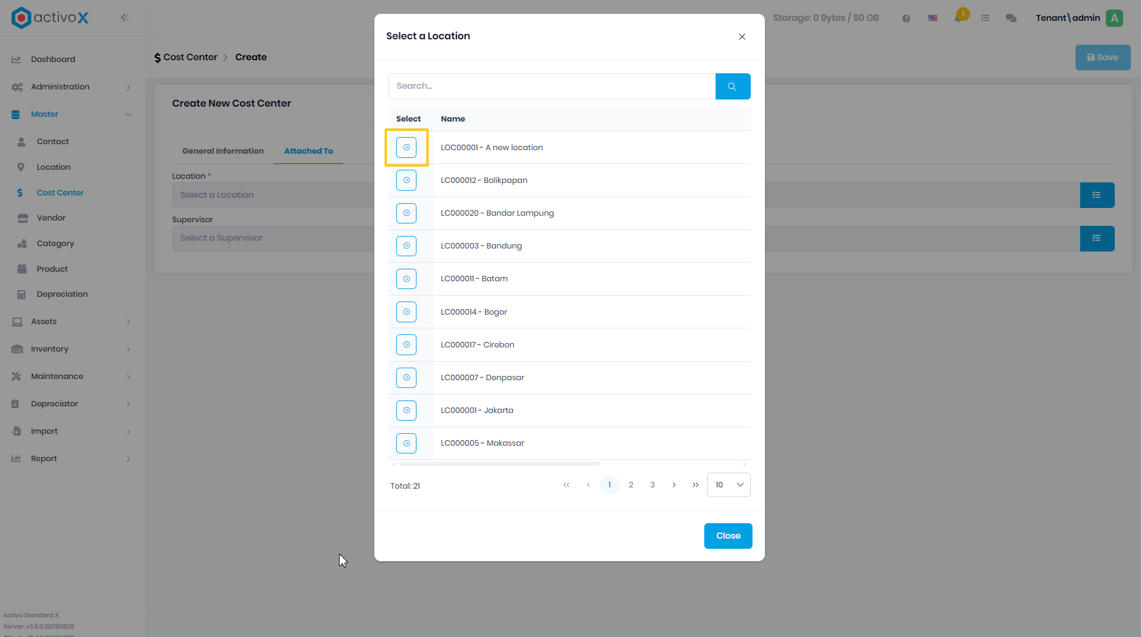Click the activoX logo
1141x637 pixels.
(x=51, y=18)
